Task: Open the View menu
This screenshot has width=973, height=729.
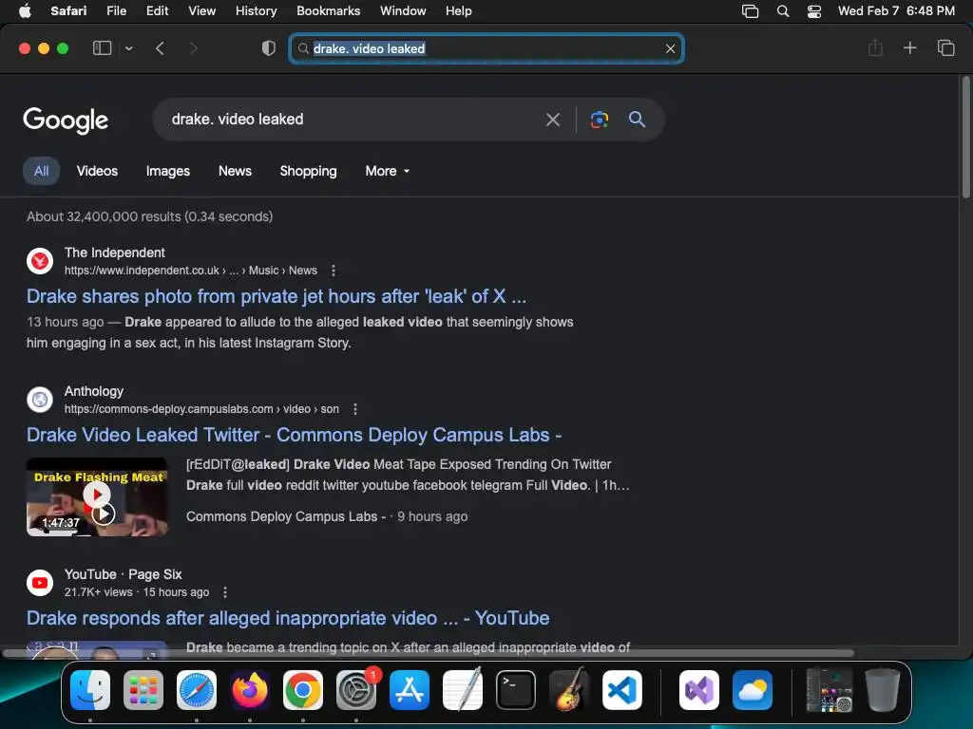Action: pyautogui.click(x=201, y=11)
